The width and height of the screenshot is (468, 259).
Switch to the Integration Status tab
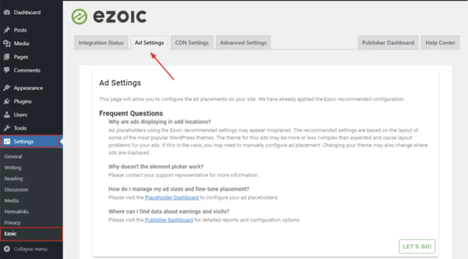pos(101,42)
